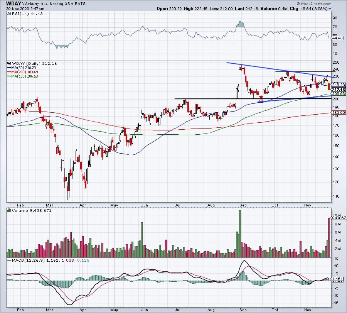Click the 'Workday, Inc.' company name
347x313 pixels.
35,4
